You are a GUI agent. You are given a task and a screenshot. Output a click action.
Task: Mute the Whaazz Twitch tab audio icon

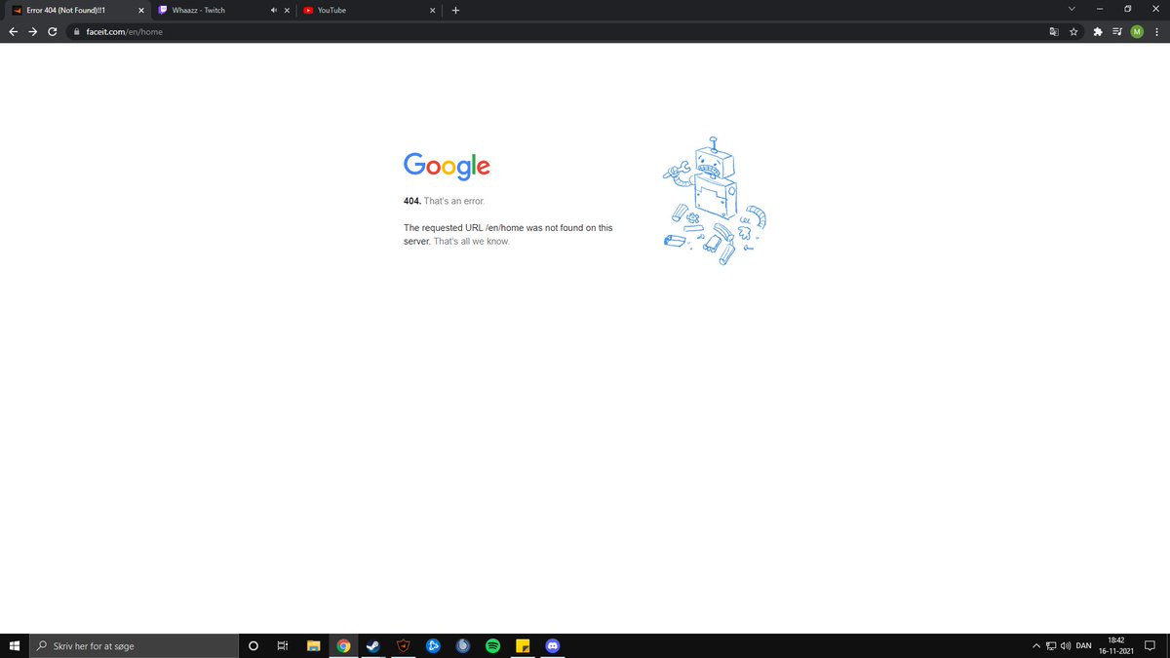pos(274,10)
